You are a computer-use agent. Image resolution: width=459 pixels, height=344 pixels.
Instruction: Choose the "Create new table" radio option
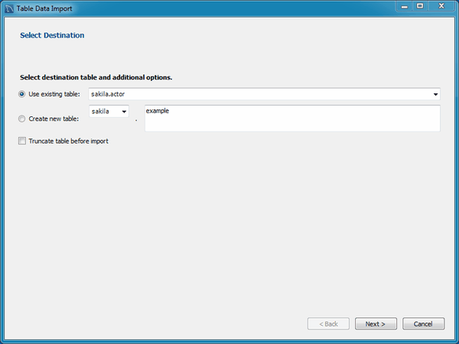click(21, 118)
